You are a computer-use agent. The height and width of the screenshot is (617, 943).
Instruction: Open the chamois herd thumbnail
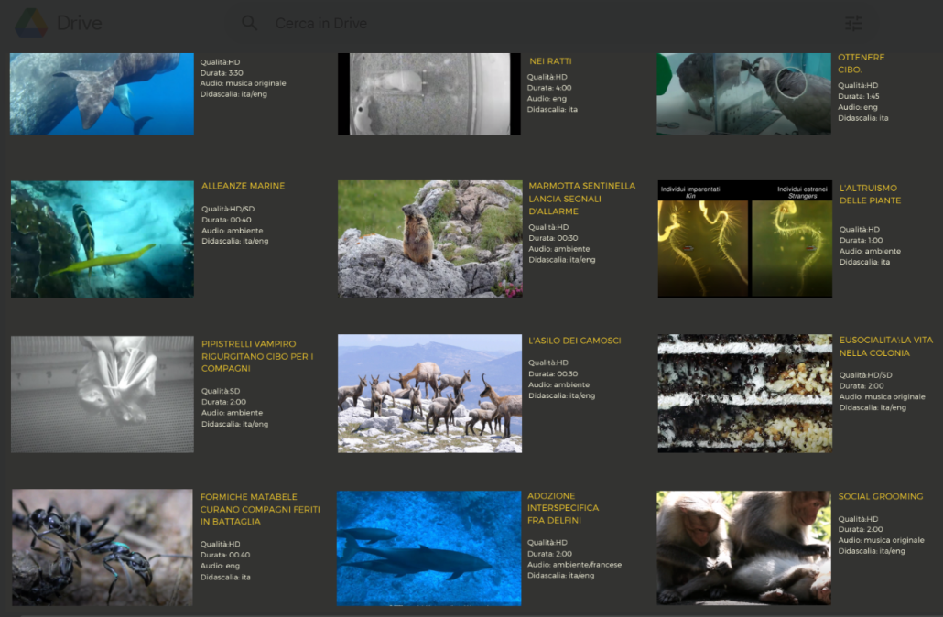coord(429,394)
